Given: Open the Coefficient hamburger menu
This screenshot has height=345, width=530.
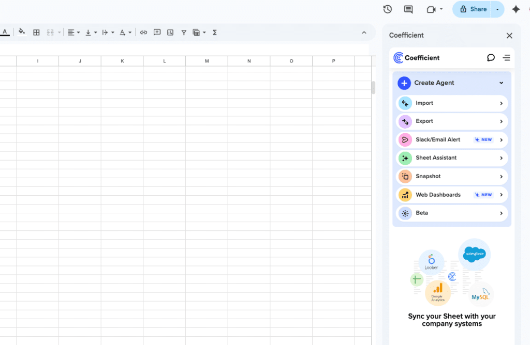Looking at the screenshot, I should click(506, 58).
